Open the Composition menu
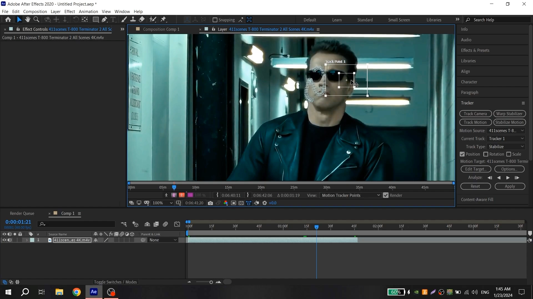 point(35,12)
